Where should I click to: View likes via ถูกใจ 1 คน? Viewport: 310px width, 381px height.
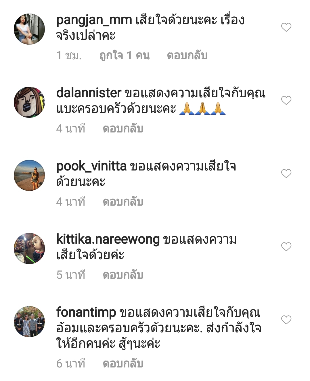125,55
